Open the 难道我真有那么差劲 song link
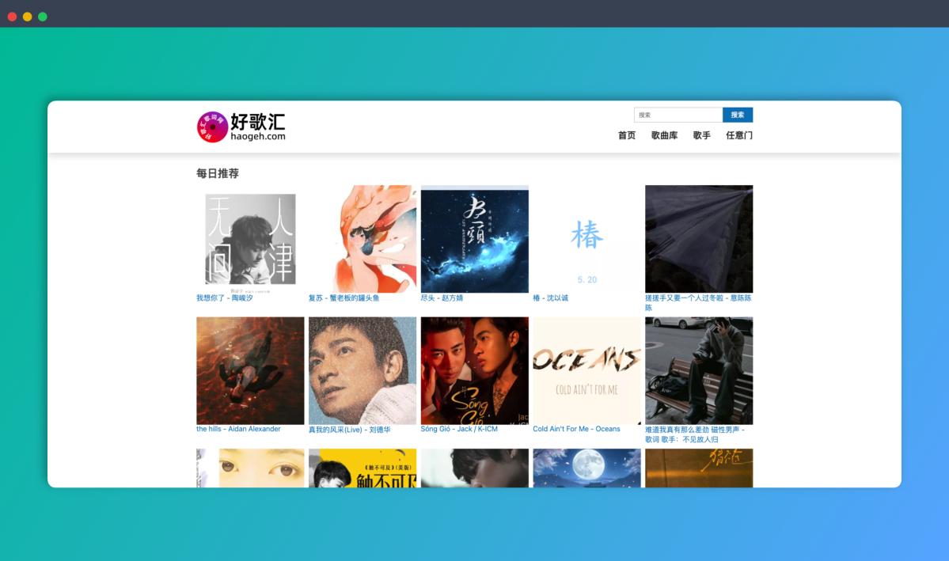Viewport: 949px width, 561px height. pos(695,434)
